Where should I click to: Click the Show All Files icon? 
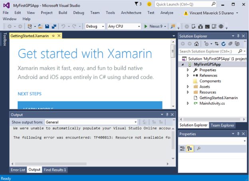click(x=237, y=44)
